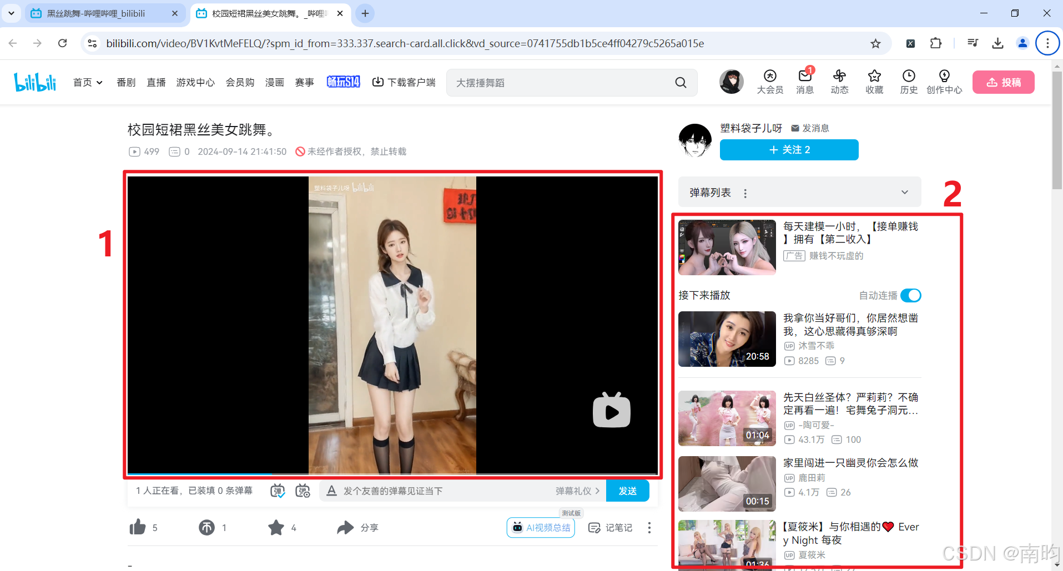1063x571 pixels.
Task: Click the play button on video
Action: click(x=611, y=411)
